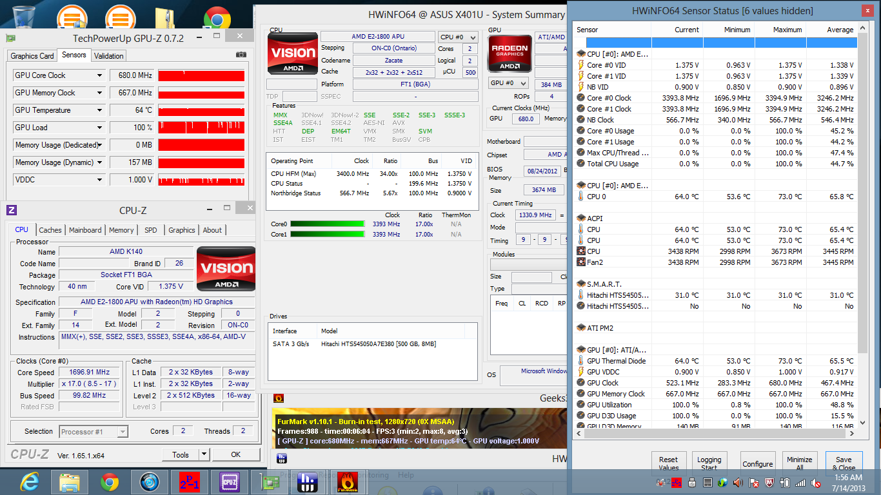881x495 pixels.
Task: Click the battery power tray icon
Action: pos(785,482)
